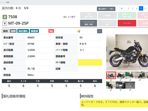Click the red My badge
This screenshot has height=111, width=148.
[x=51, y=31]
